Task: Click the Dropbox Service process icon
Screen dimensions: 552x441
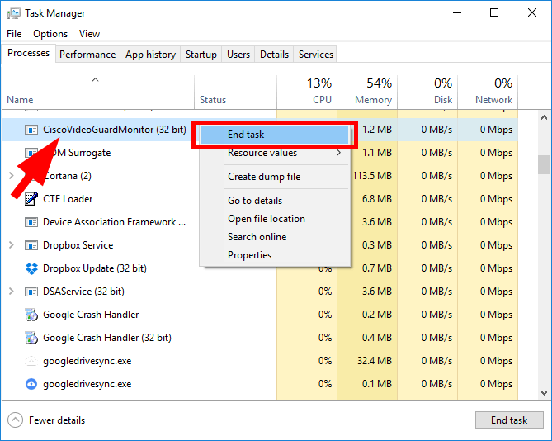Action: (x=31, y=245)
